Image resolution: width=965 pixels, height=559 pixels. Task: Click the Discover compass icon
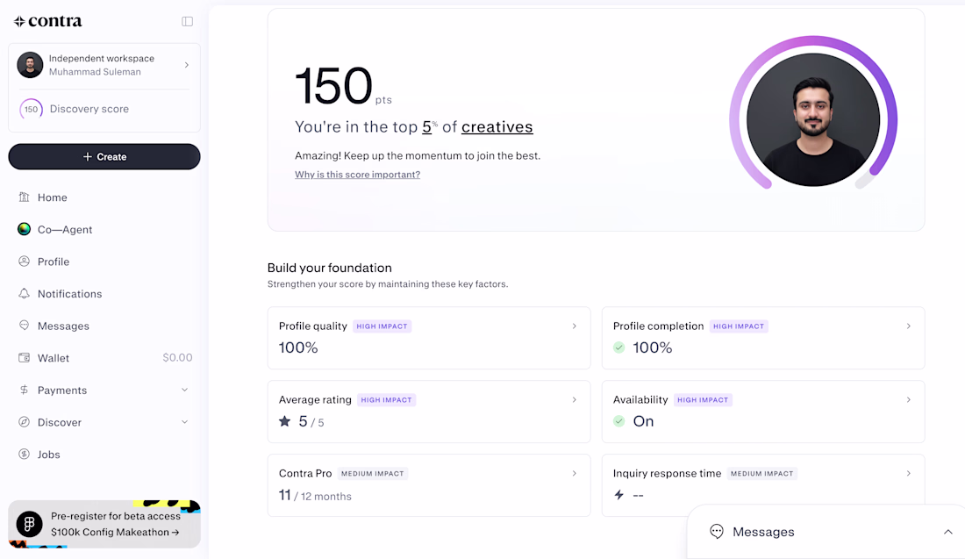[24, 422]
